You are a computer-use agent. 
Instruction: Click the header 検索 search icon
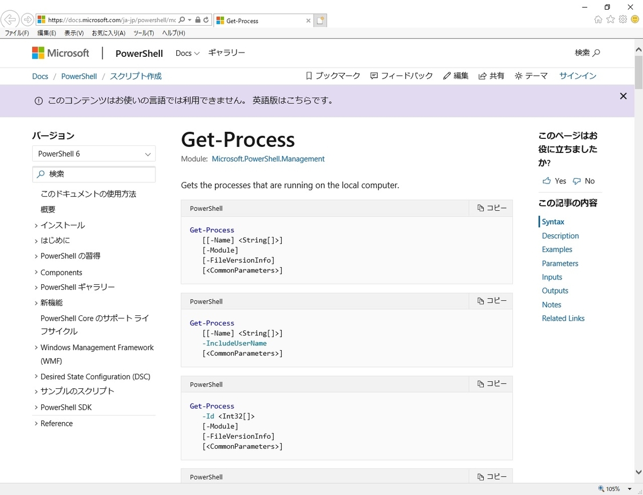(x=587, y=53)
